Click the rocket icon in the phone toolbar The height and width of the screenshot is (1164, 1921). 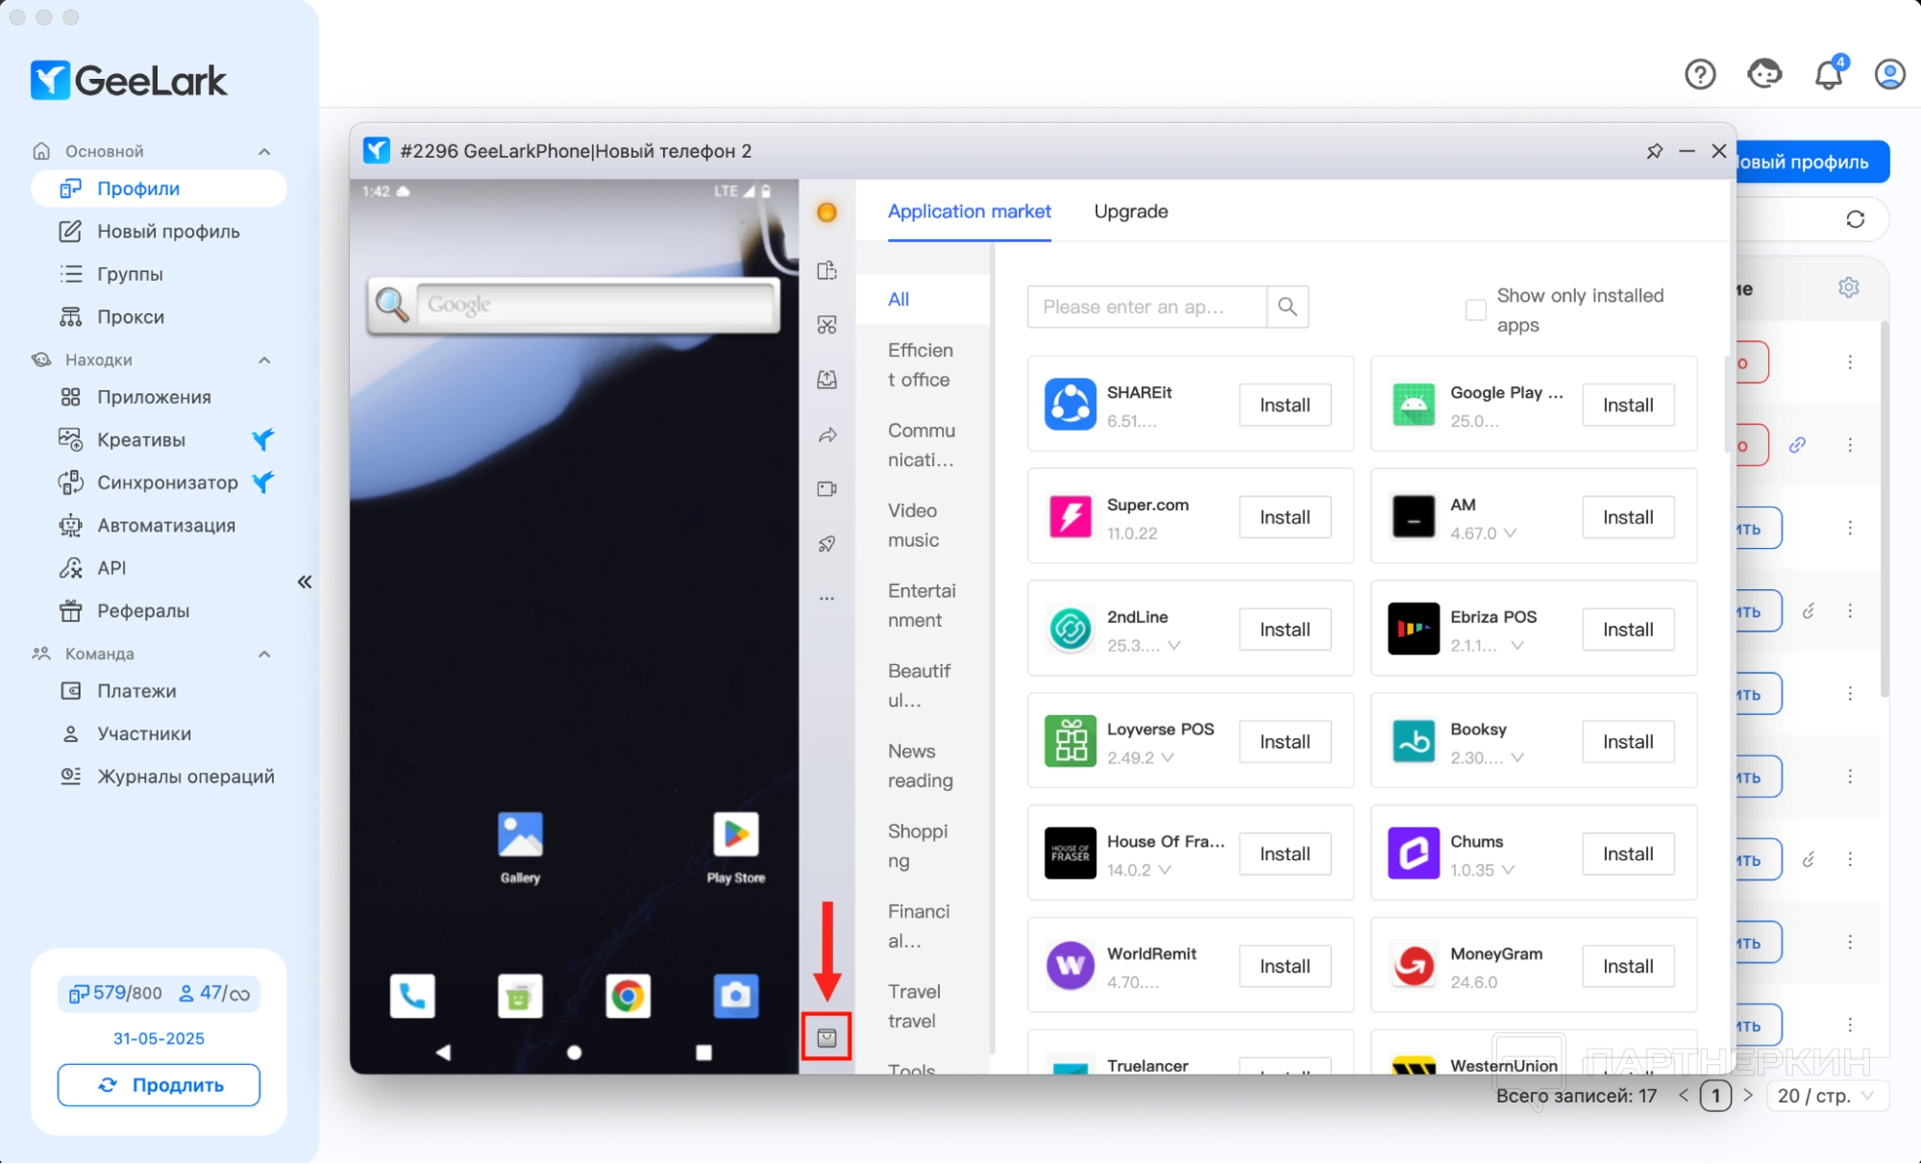[826, 544]
